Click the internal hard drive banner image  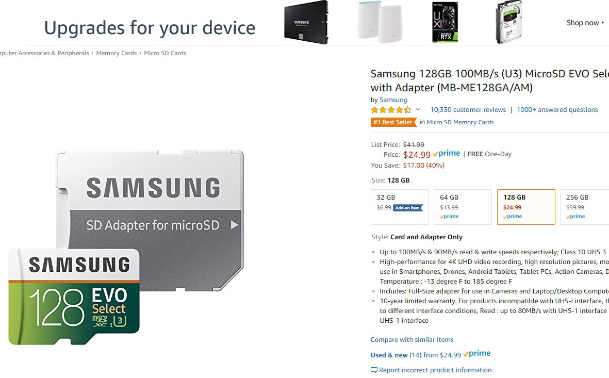pos(509,22)
